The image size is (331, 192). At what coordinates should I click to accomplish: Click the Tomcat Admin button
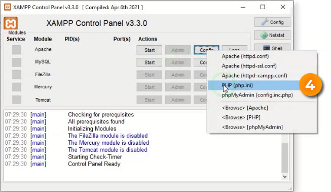pos(178,100)
